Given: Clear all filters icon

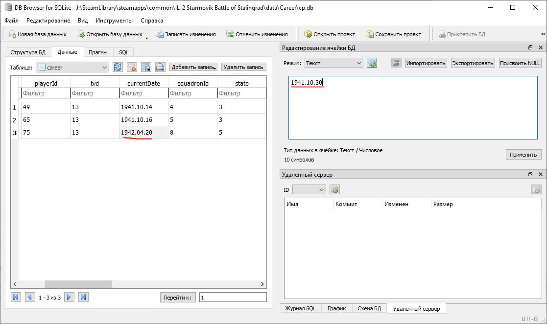Looking at the screenshot, I should point(132,68).
